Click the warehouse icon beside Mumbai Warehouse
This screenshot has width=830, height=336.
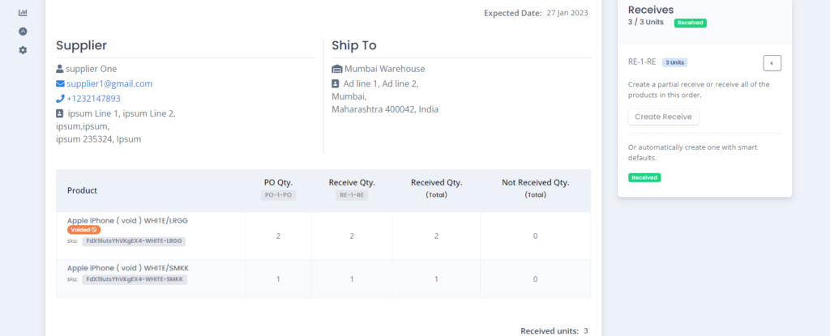pyautogui.click(x=337, y=69)
